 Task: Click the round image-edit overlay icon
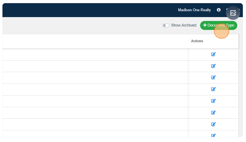233,13
